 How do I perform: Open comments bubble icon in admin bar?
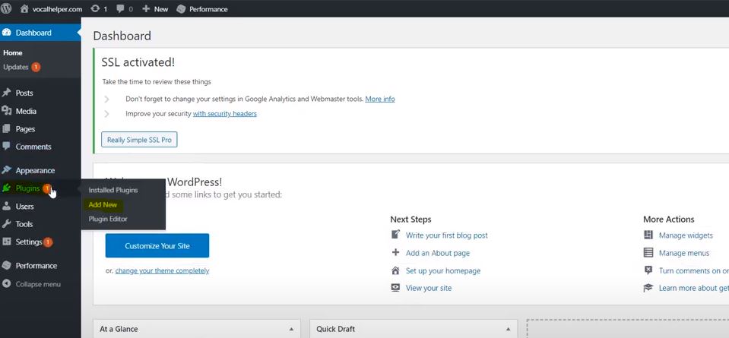[x=120, y=9]
